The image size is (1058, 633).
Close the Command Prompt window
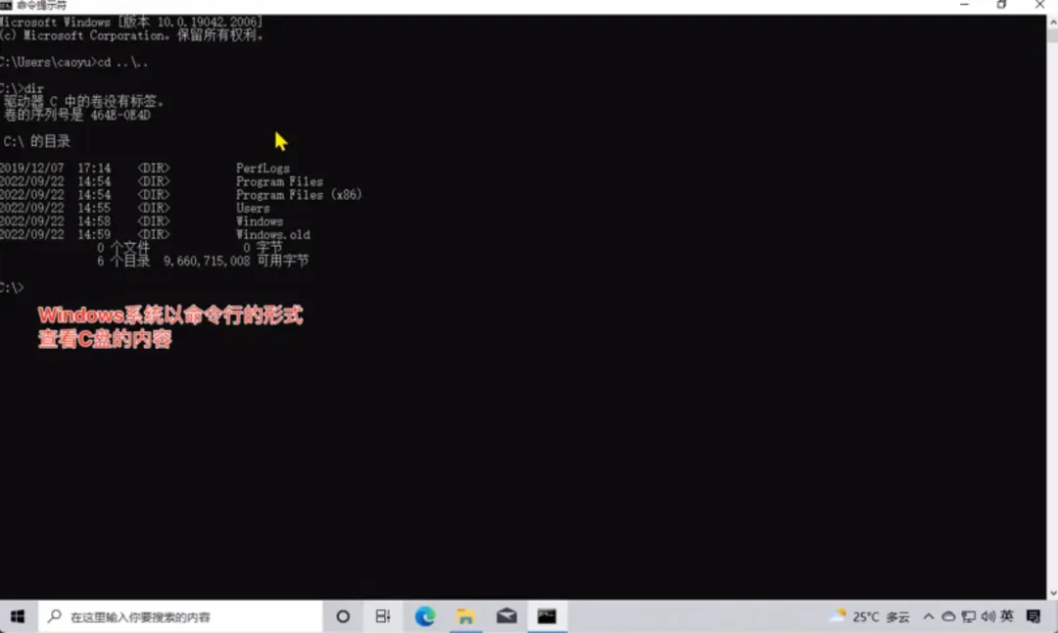point(1039,6)
